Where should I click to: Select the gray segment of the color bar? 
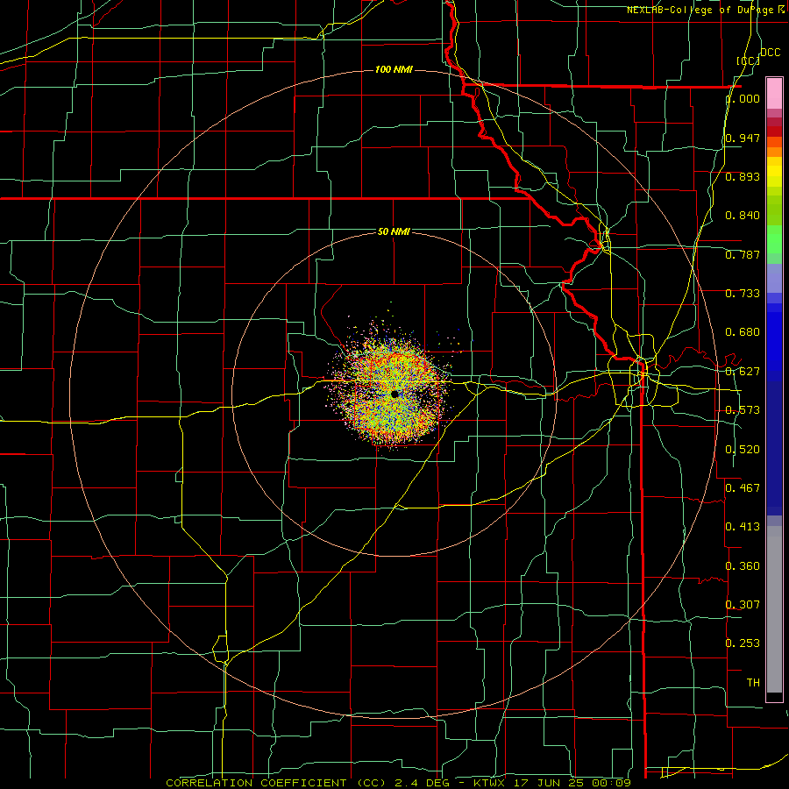coord(774,609)
